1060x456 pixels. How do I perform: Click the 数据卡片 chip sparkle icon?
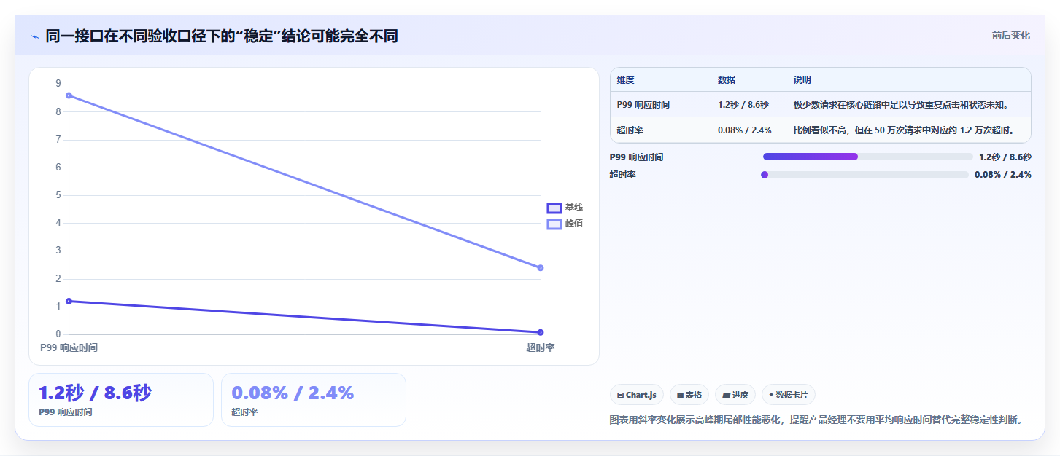coord(771,395)
